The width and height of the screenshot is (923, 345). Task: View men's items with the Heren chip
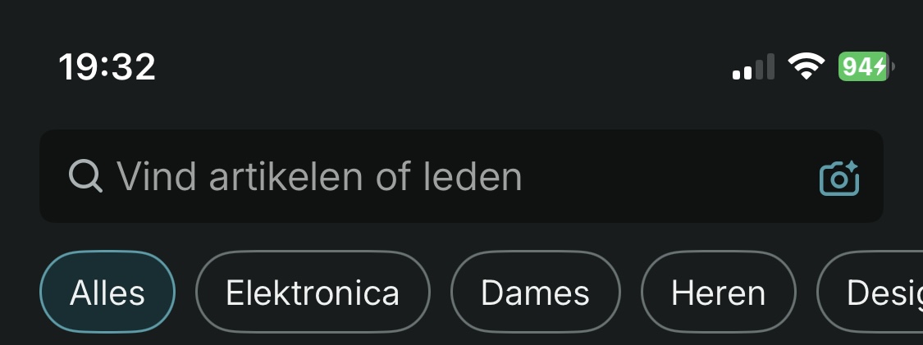click(718, 293)
